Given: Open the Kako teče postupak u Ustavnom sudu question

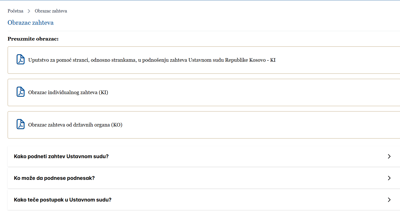Looking at the screenshot, I should (63, 200).
